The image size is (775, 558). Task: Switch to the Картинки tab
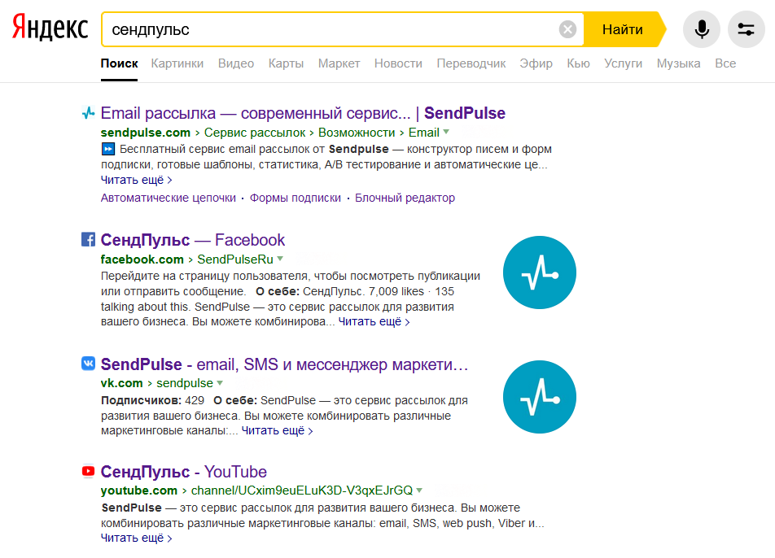tap(177, 63)
